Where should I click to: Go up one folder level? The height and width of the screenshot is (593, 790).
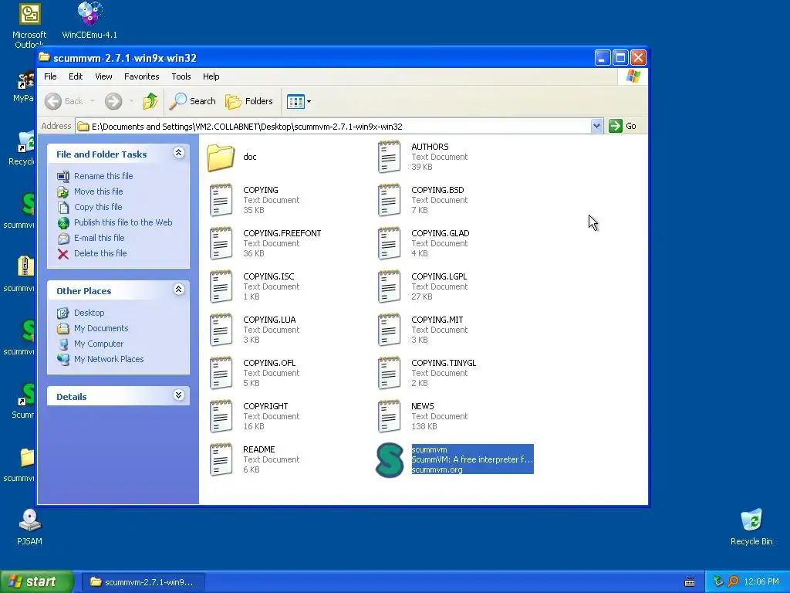click(150, 101)
